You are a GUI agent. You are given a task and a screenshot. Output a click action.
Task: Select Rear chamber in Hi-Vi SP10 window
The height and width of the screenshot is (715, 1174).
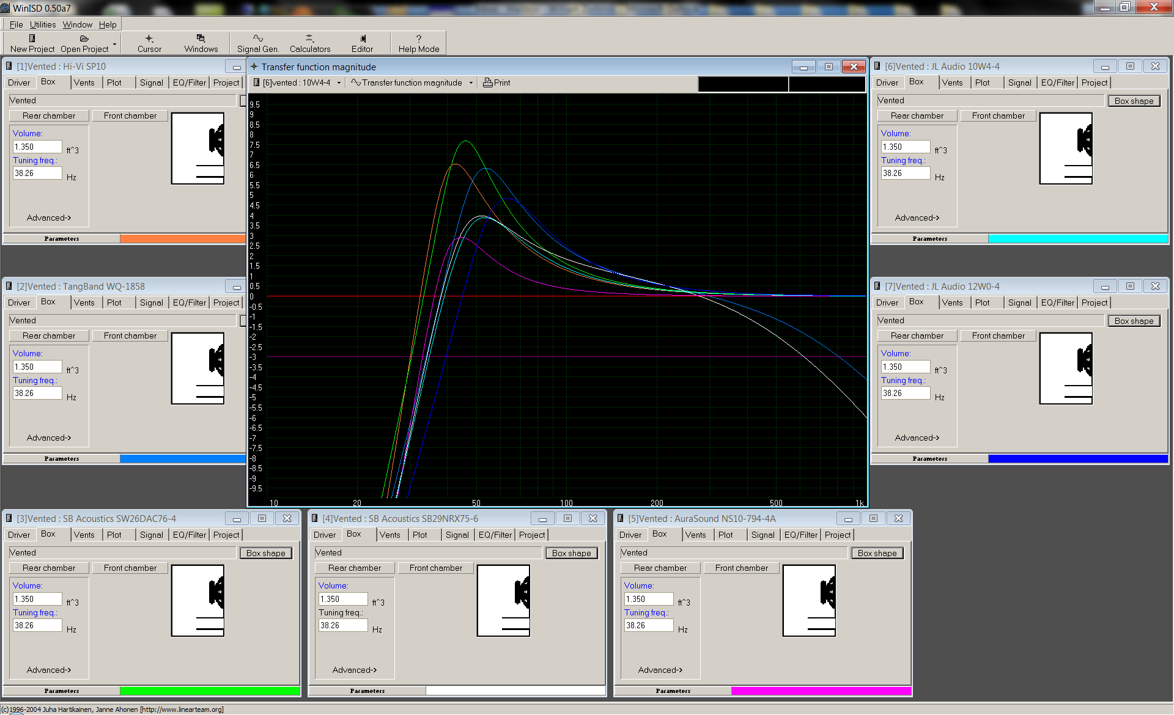[49, 116]
